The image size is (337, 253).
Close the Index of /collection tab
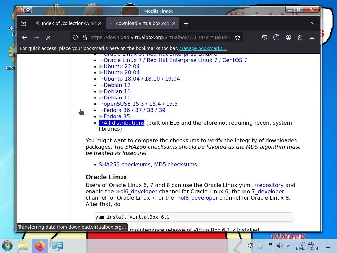pyautogui.click(x=100, y=23)
